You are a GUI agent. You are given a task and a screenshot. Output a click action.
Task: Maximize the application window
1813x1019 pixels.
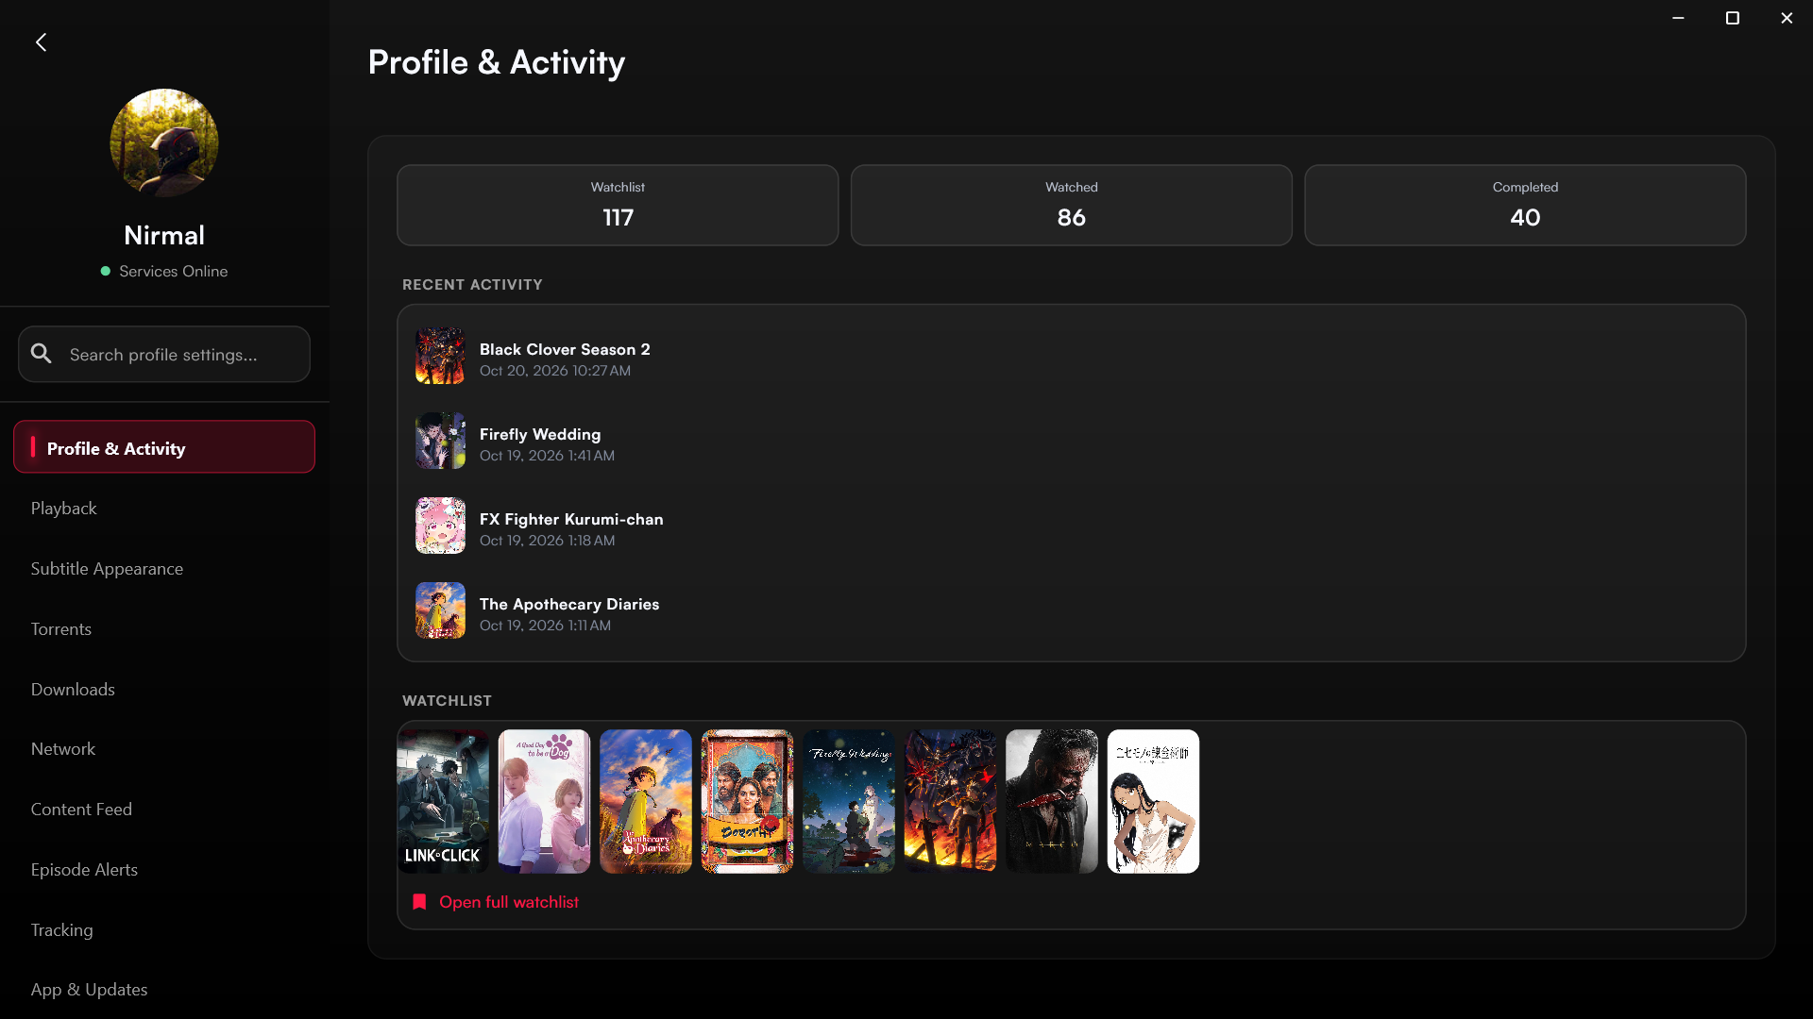click(x=1732, y=18)
